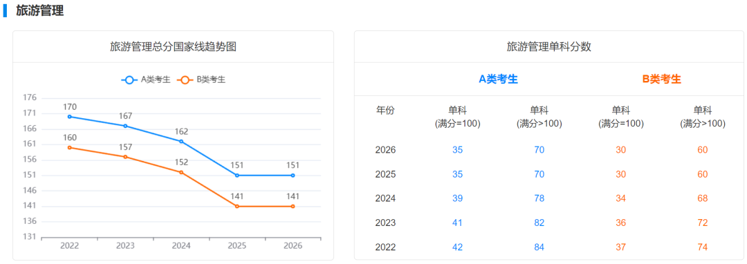
Task: Click the 42 score in 2022 row
Action: click(x=457, y=247)
